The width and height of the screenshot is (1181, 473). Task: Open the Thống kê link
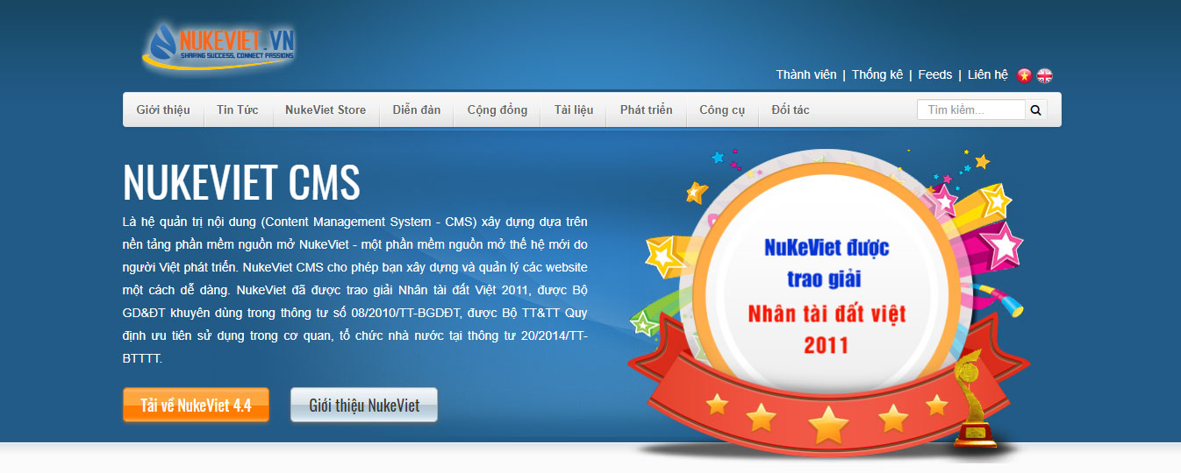tap(877, 74)
